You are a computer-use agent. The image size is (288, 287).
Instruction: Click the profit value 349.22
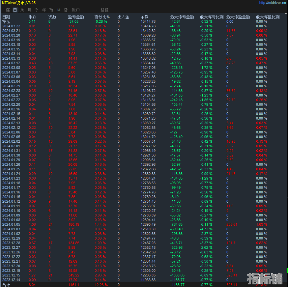[74, 275]
